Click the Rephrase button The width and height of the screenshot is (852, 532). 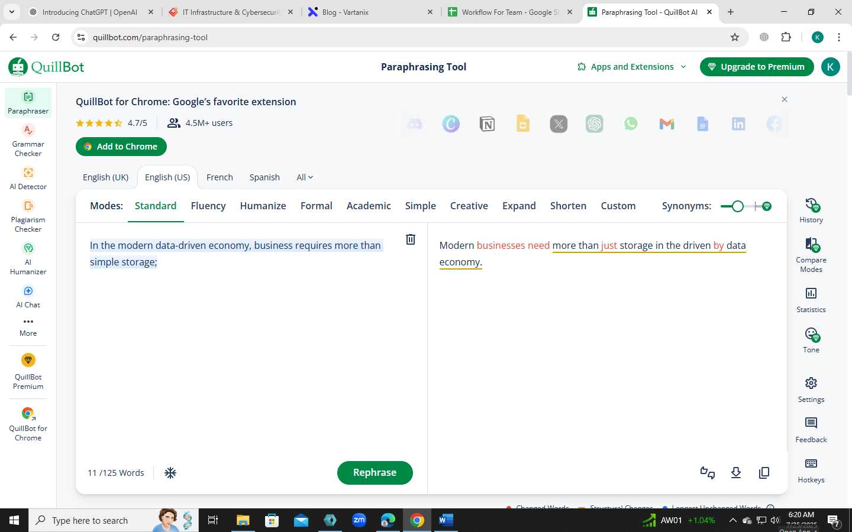point(375,472)
